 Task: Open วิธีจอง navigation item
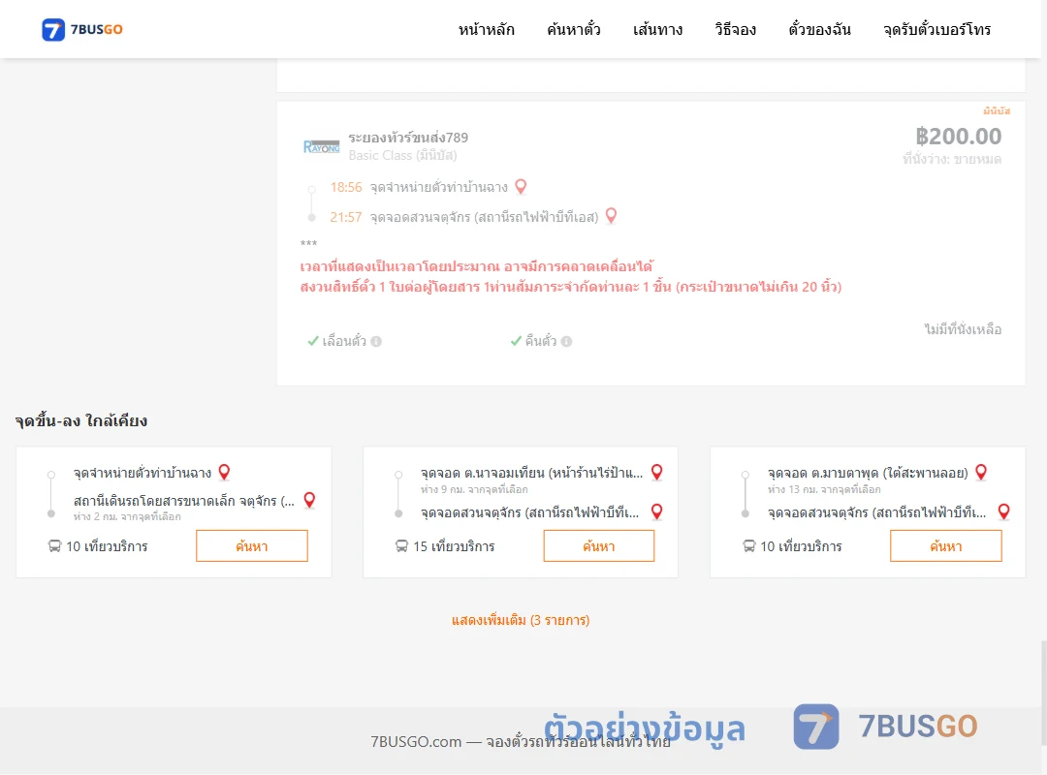point(735,29)
